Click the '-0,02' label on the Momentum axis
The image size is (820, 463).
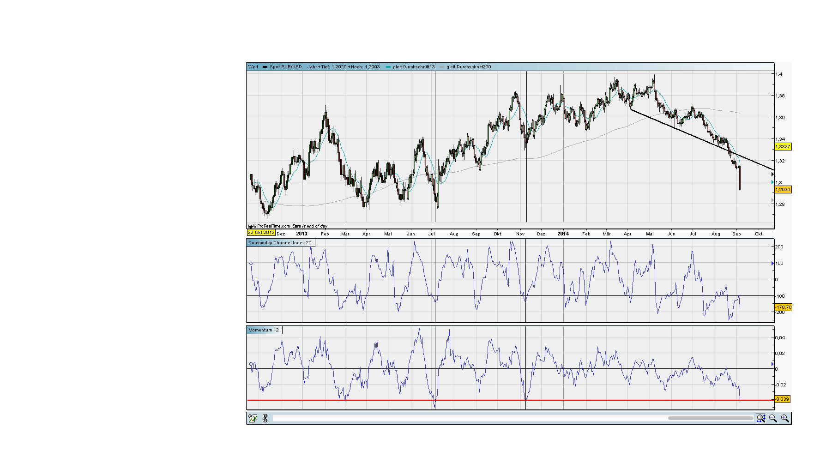pos(780,385)
